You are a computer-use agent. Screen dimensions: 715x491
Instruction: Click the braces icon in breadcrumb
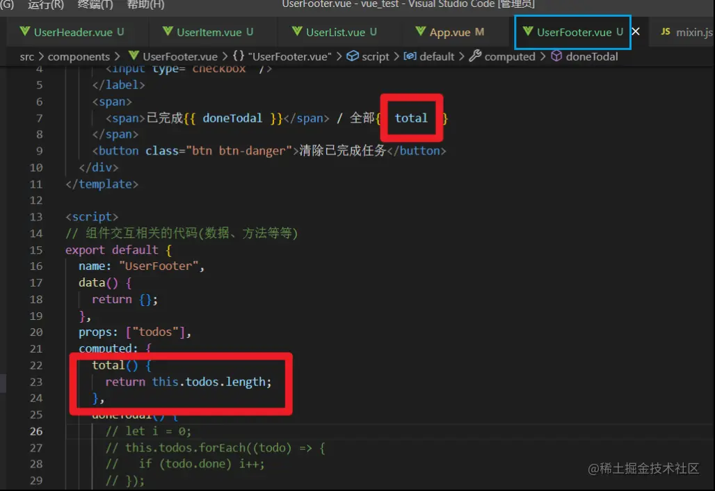tap(239, 56)
